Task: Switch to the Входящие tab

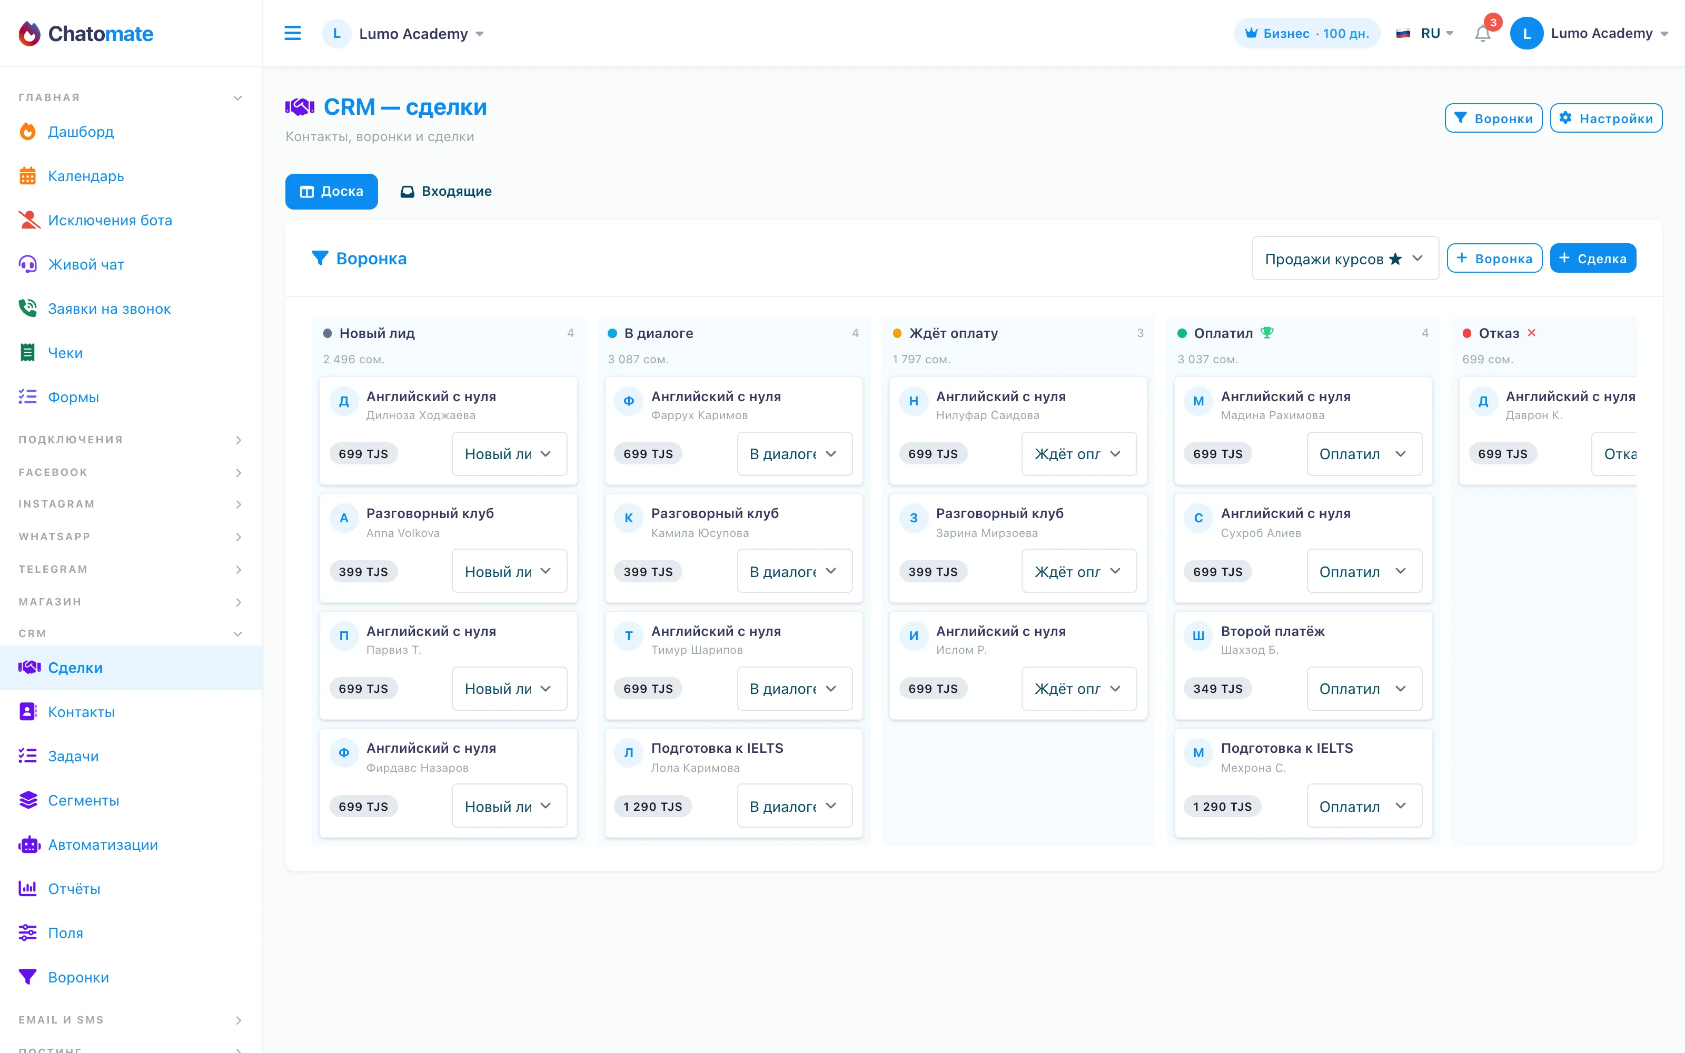Action: (x=447, y=191)
